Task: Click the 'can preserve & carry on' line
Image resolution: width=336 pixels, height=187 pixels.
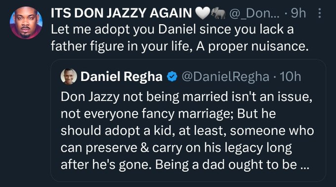Action: point(176,148)
